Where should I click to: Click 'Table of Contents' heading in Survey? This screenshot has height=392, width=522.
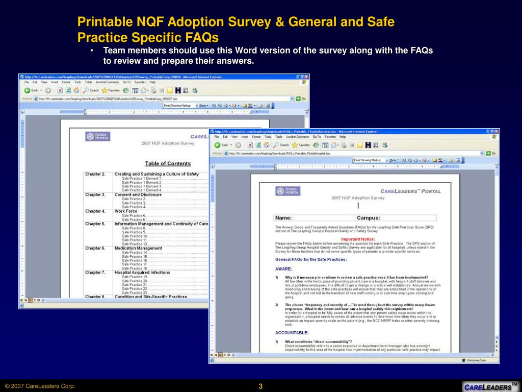168,163
